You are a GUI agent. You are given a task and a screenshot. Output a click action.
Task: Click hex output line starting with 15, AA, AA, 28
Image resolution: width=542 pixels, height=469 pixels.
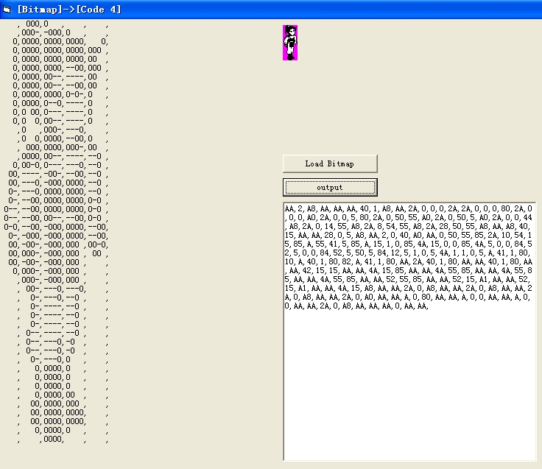coord(408,235)
